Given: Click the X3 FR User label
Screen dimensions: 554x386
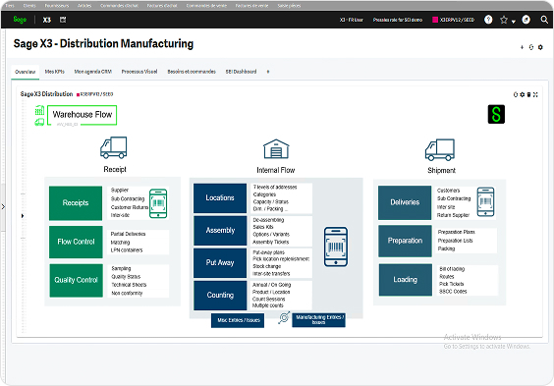Looking at the screenshot, I should (x=352, y=20).
